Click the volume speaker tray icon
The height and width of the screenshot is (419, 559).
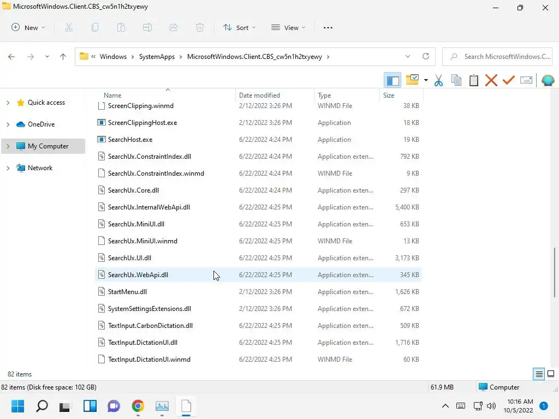click(491, 406)
